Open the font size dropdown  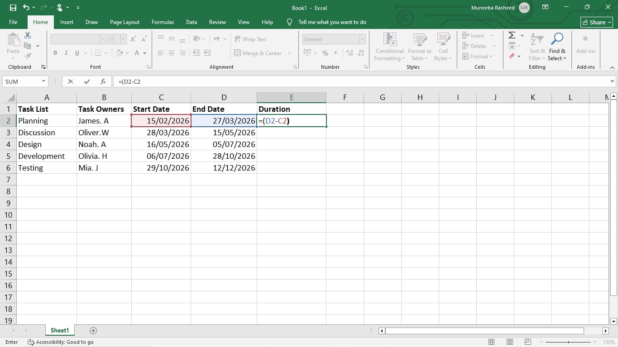[123, 39]
